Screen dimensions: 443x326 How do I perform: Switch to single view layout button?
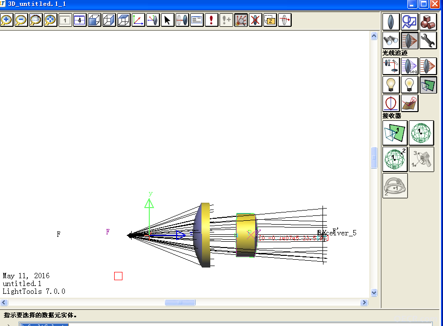65,20
